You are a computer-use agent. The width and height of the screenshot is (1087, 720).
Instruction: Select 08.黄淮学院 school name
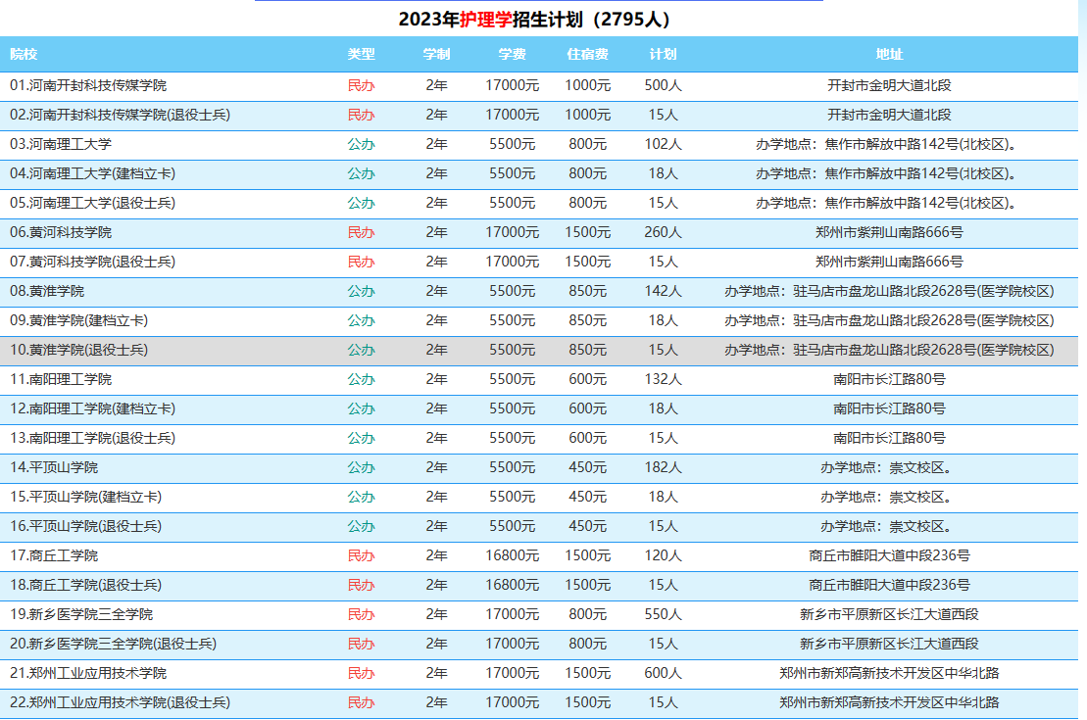coord(47,291)
